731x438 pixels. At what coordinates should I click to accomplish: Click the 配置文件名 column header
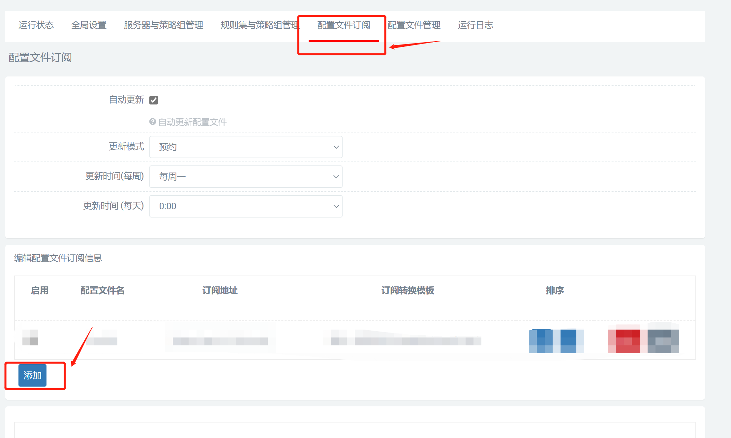click(103, 290)
